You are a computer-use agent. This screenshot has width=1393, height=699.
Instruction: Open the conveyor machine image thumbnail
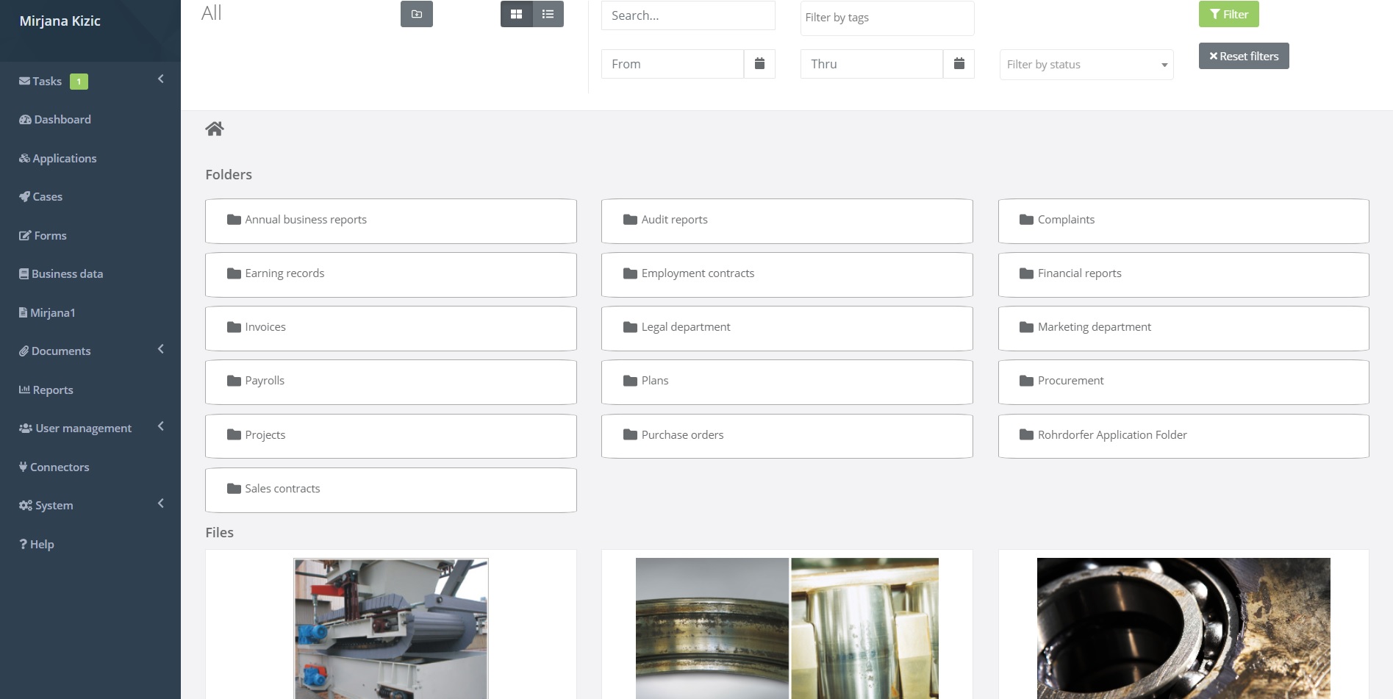tap(391, 628)
